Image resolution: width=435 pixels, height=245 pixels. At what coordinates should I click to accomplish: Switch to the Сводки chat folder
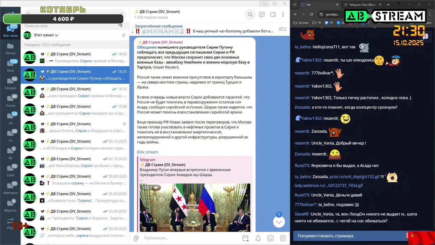click(x=11, y=83)
